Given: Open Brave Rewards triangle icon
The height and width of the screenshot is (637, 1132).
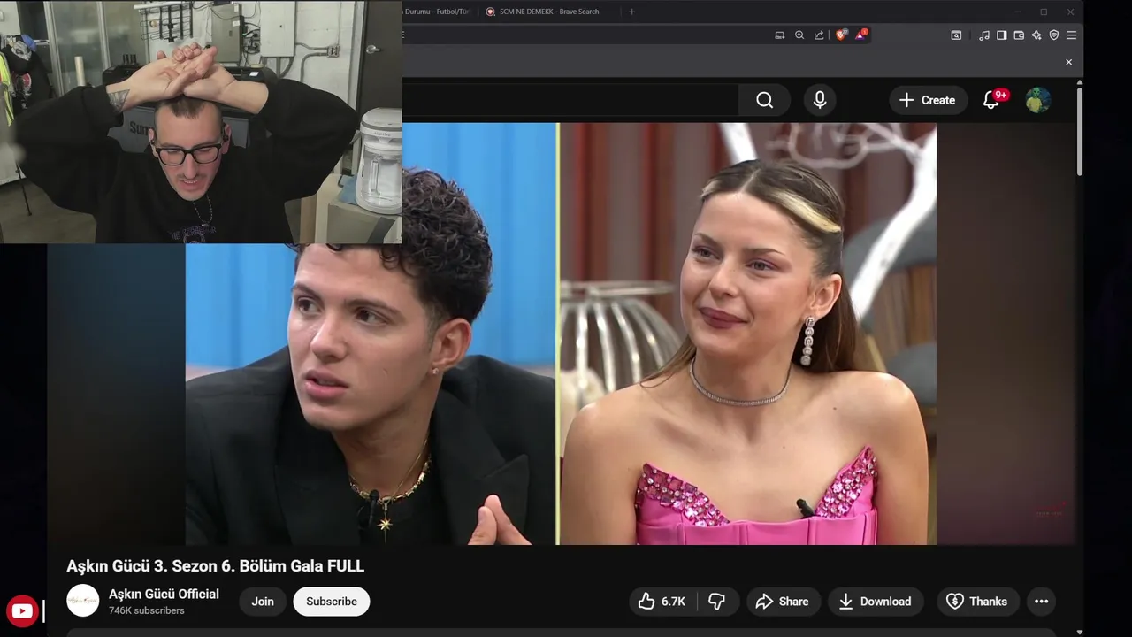Looking at the screenshot, I should [x=860, y=35].
